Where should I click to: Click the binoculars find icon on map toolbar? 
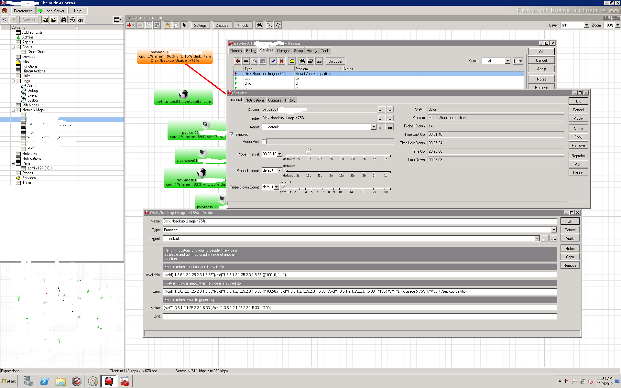click(259, 25)
